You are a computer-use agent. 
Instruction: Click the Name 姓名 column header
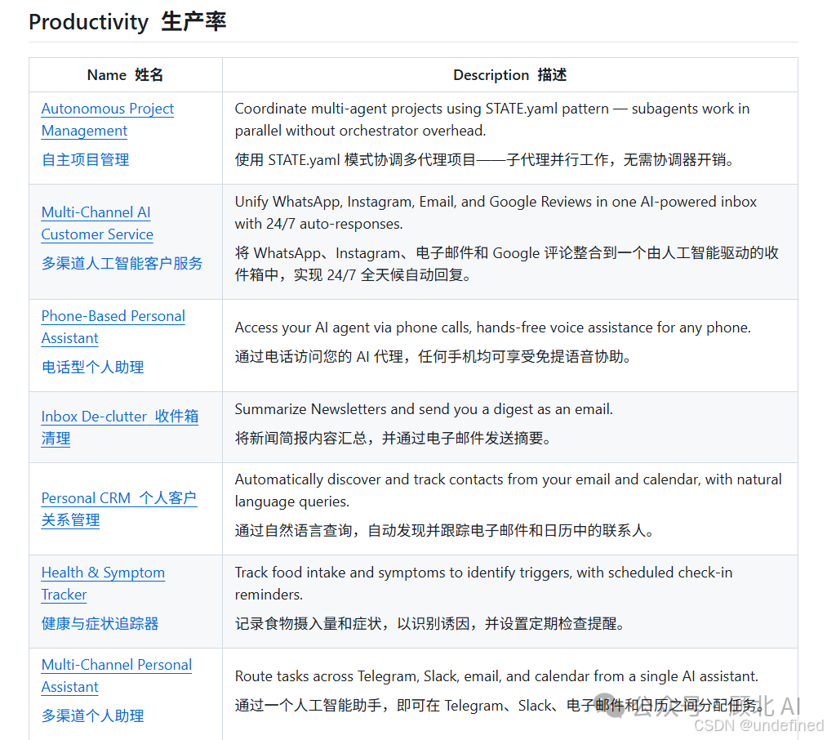point(125,74)
